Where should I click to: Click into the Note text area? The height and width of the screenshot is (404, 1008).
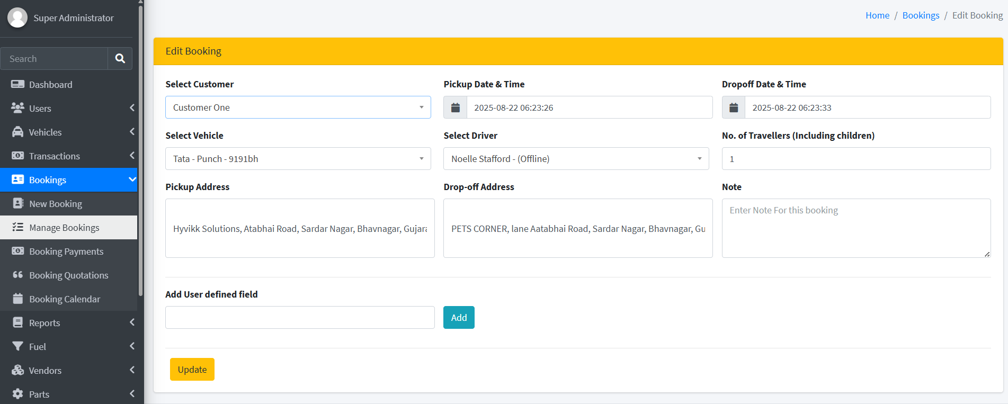pyautogui.click(x=855, y=228)
